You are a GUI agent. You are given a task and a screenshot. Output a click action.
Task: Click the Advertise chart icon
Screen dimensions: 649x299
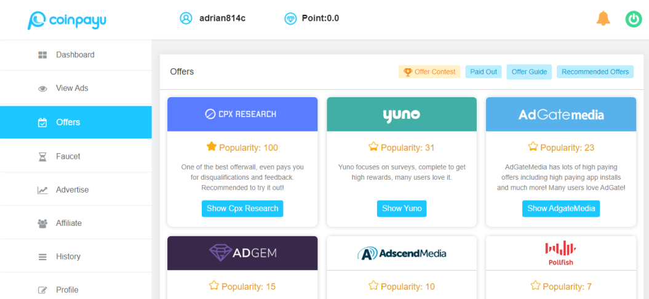pyautogui.click(x=42, y=190)
